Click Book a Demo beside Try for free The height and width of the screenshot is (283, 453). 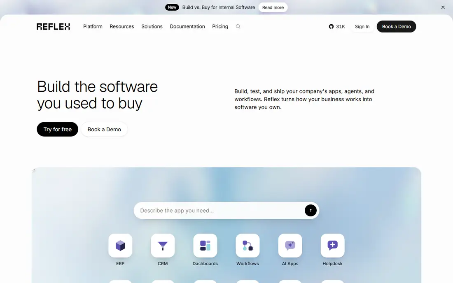point(104,129)
